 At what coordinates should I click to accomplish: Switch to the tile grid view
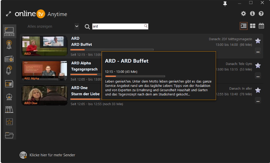(x=252, y=26)
